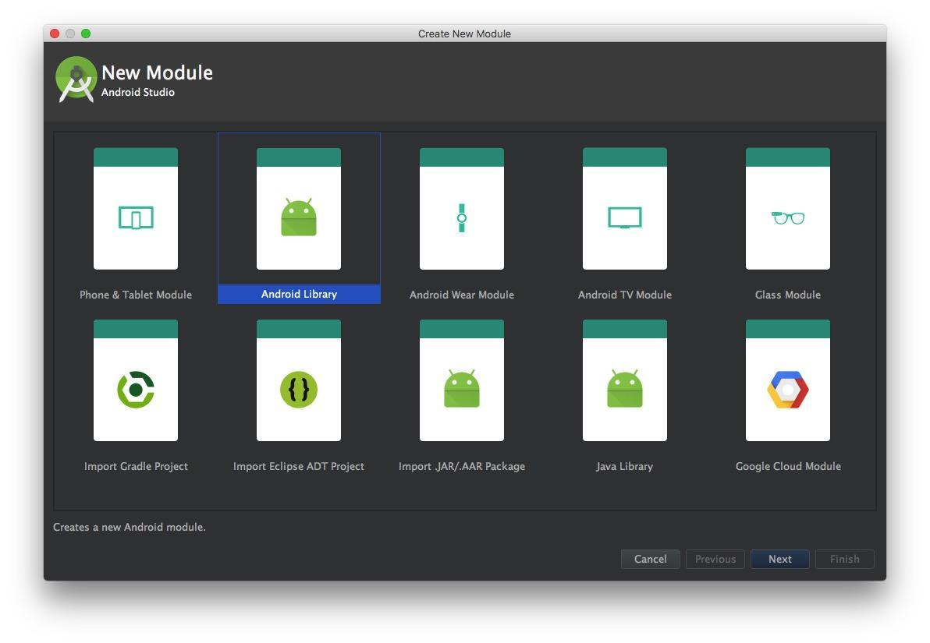Select the Google Cloud Module icon

click(x=788, y=380)
